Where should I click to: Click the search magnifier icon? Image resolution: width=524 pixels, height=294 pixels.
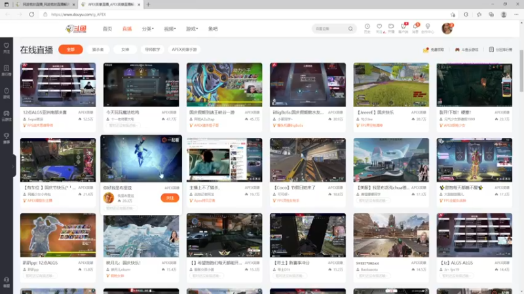(350, 29)
